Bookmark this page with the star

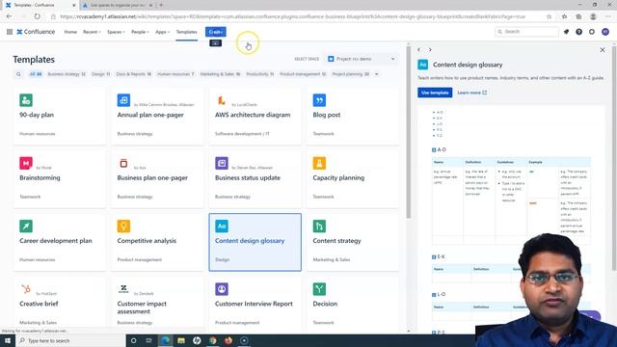[x=549, y=16]
